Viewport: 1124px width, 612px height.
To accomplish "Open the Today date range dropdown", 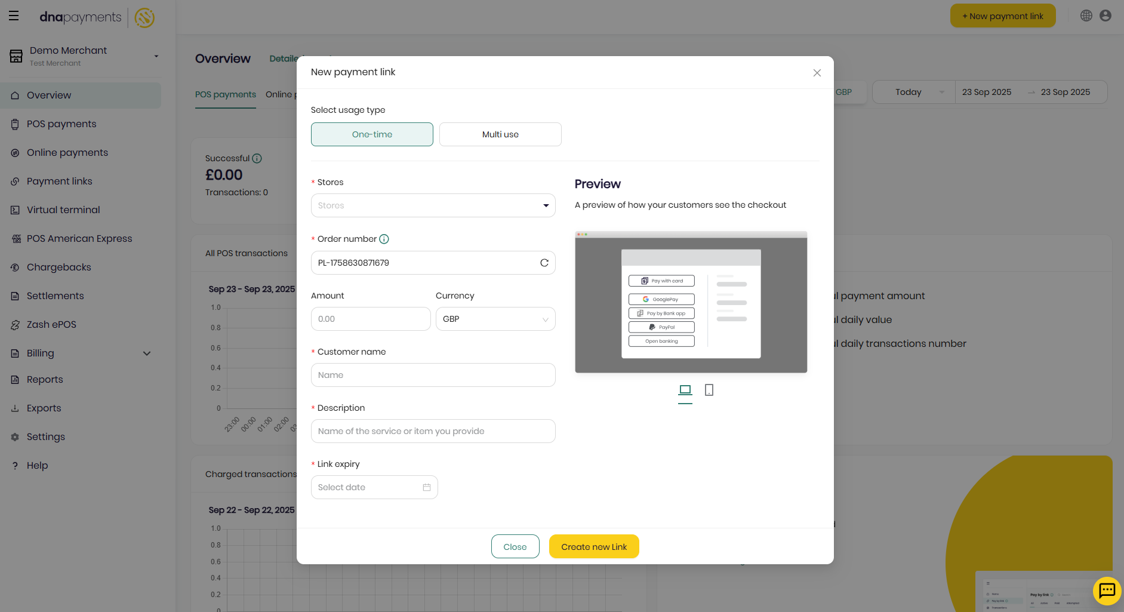I will pyautogui.click(x=913, y=92).
